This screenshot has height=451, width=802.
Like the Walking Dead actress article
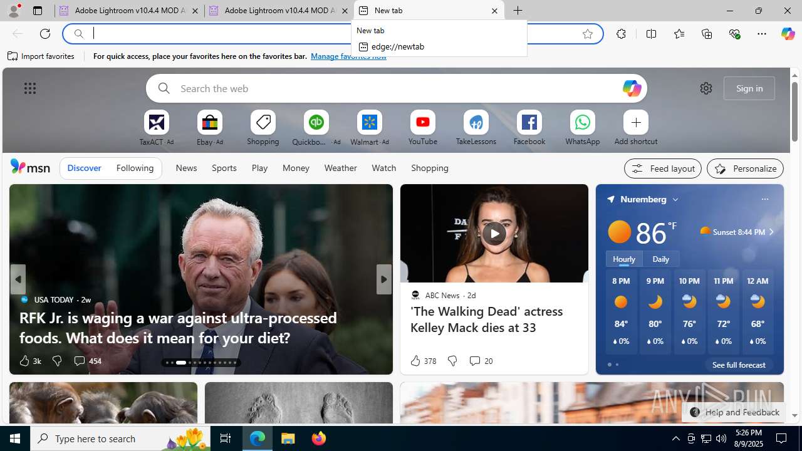click(x=423, y=361)
